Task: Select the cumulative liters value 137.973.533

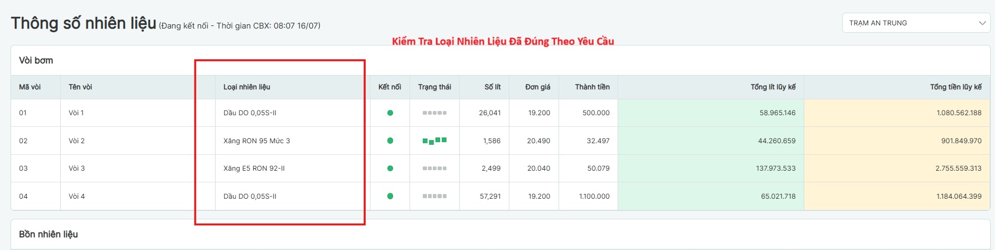Action: tap(775, 169)
